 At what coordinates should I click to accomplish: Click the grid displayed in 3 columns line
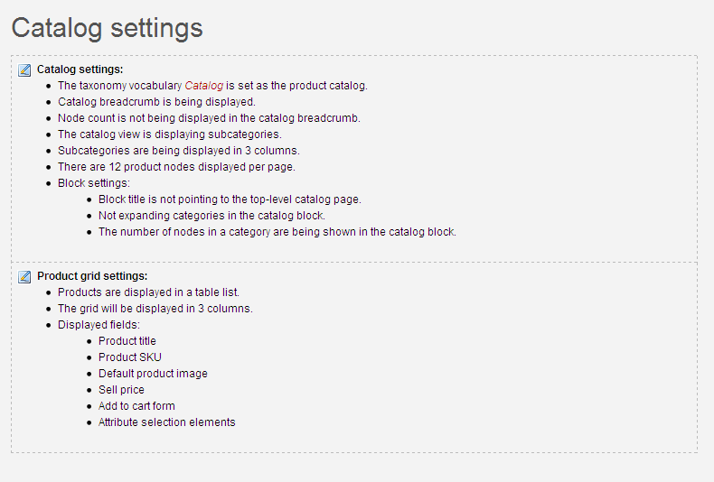(155, 309)
